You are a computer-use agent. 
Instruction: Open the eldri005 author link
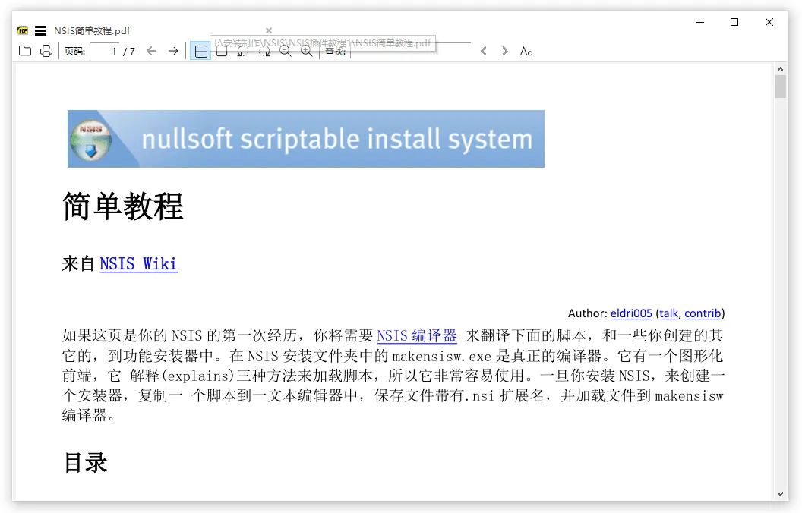tap(631, 313)
